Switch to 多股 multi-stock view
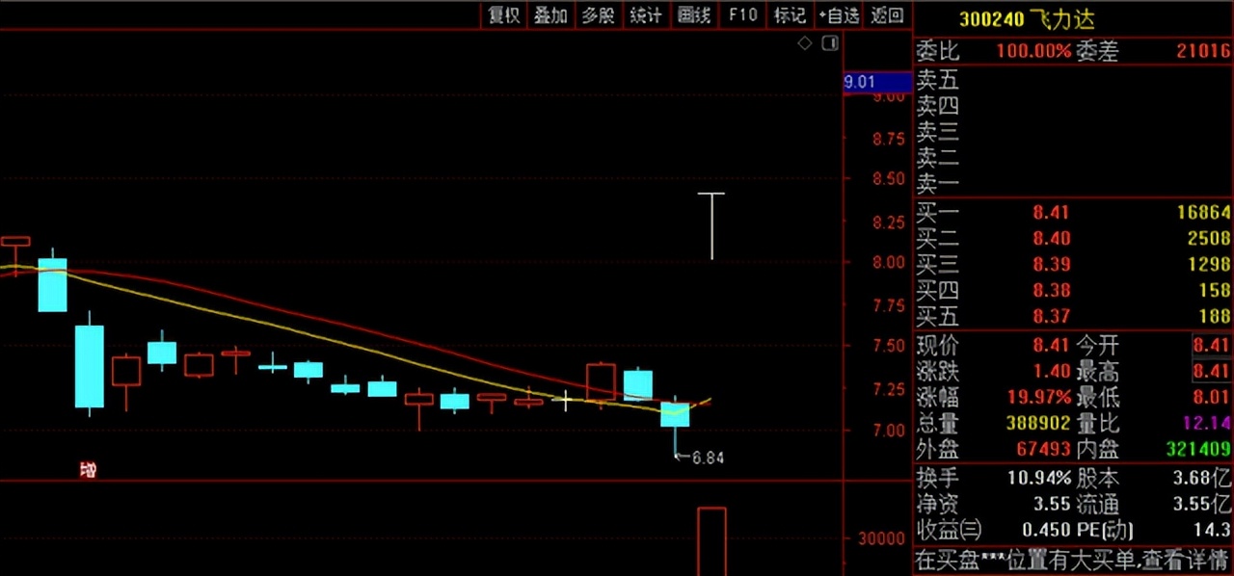 598,14
